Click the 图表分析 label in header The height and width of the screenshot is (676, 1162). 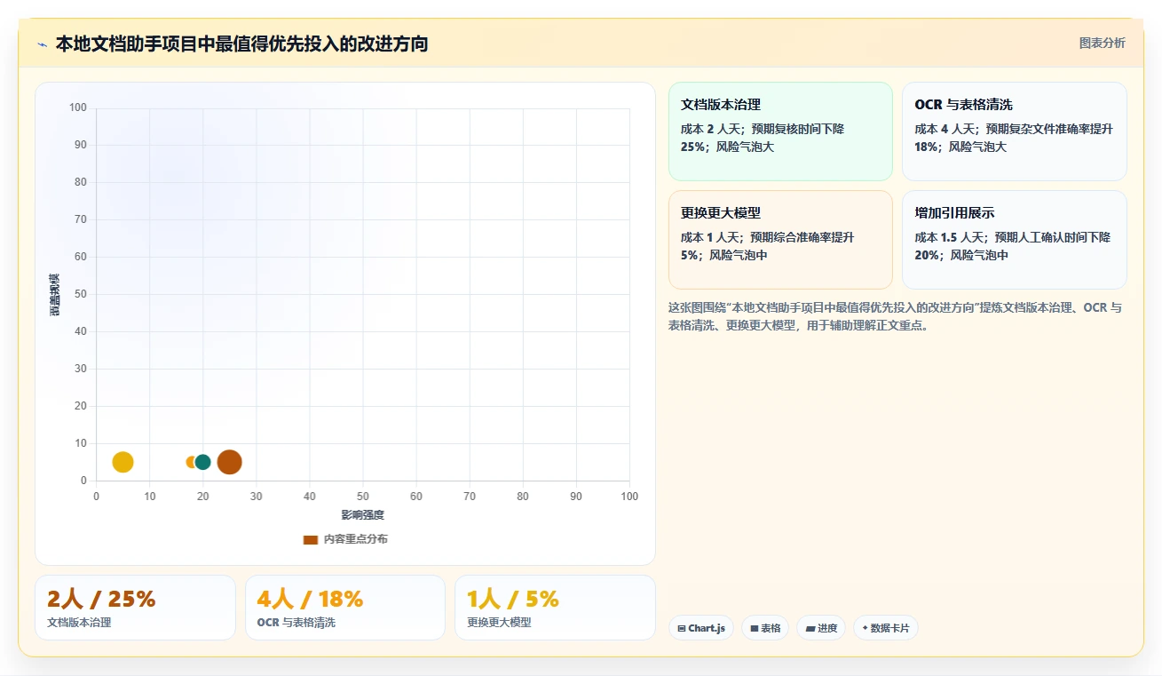pyautogui.click(x=1102, y=43)
